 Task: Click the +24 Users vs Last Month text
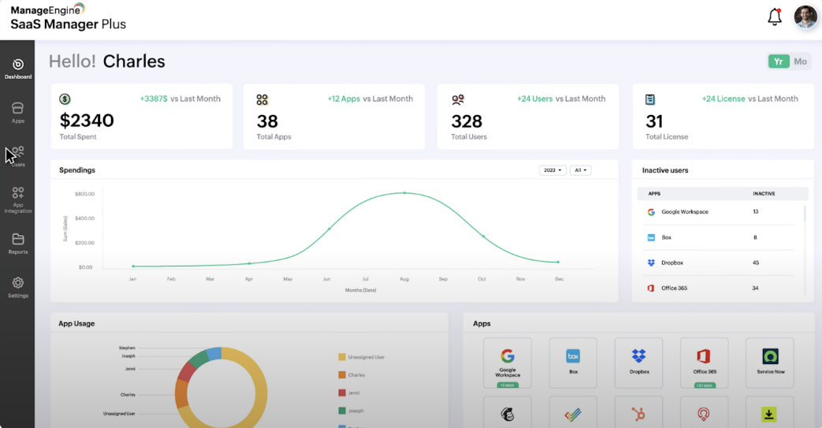pyautogui.click(x=561, y=99)
